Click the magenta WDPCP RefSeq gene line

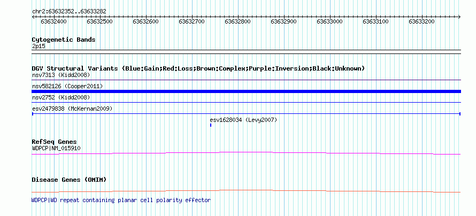pyautogui.click(x=246, y=153)
